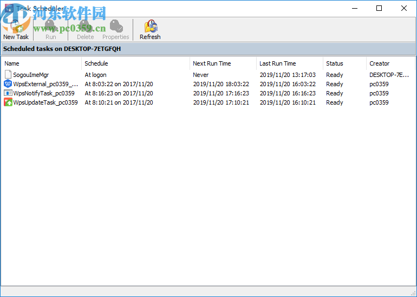Click next run time 2019/11/20 17:10:21

pos(221,102)
